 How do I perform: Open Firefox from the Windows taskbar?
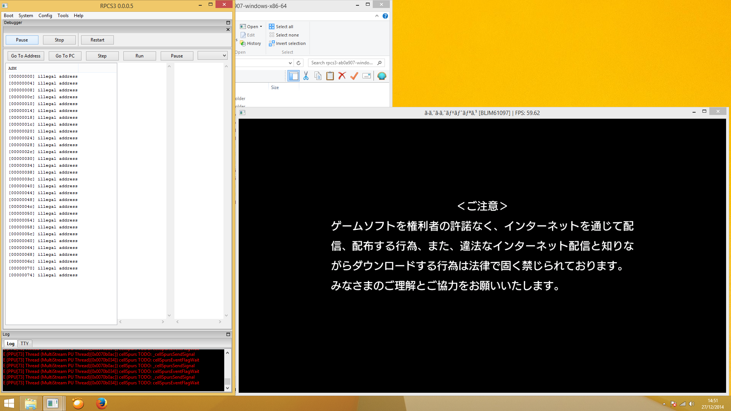click(101, 403)
